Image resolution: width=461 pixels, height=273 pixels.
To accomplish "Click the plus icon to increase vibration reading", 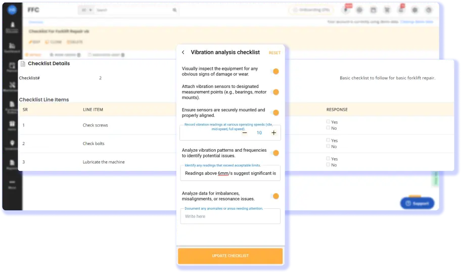I will tap(273, 133).
